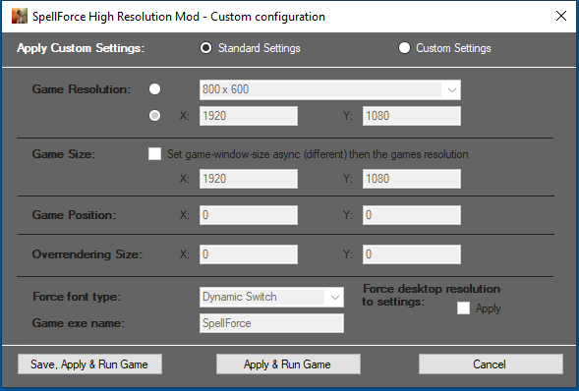Click the SpellForce app icon in title bar

(x=20, y=17)
